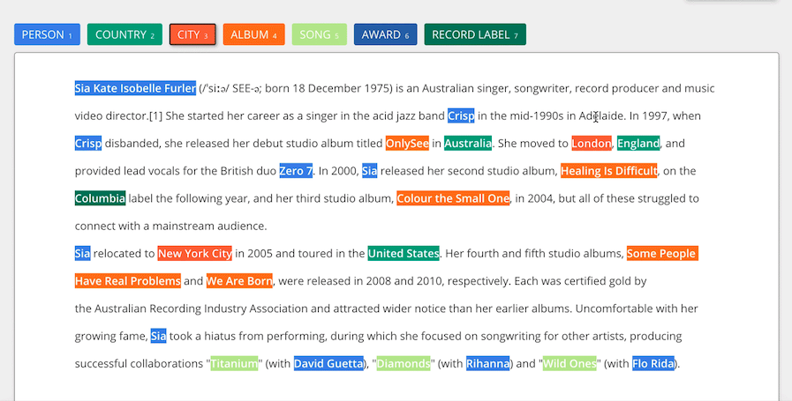
Task: Pick the ALBUM label tag
Action: [254, 34]
